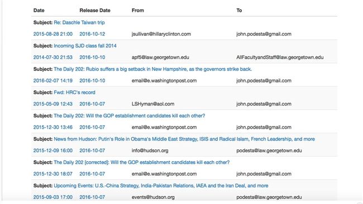Sort by the Date column header
The image size is (363, 204).
click(39, 11)
